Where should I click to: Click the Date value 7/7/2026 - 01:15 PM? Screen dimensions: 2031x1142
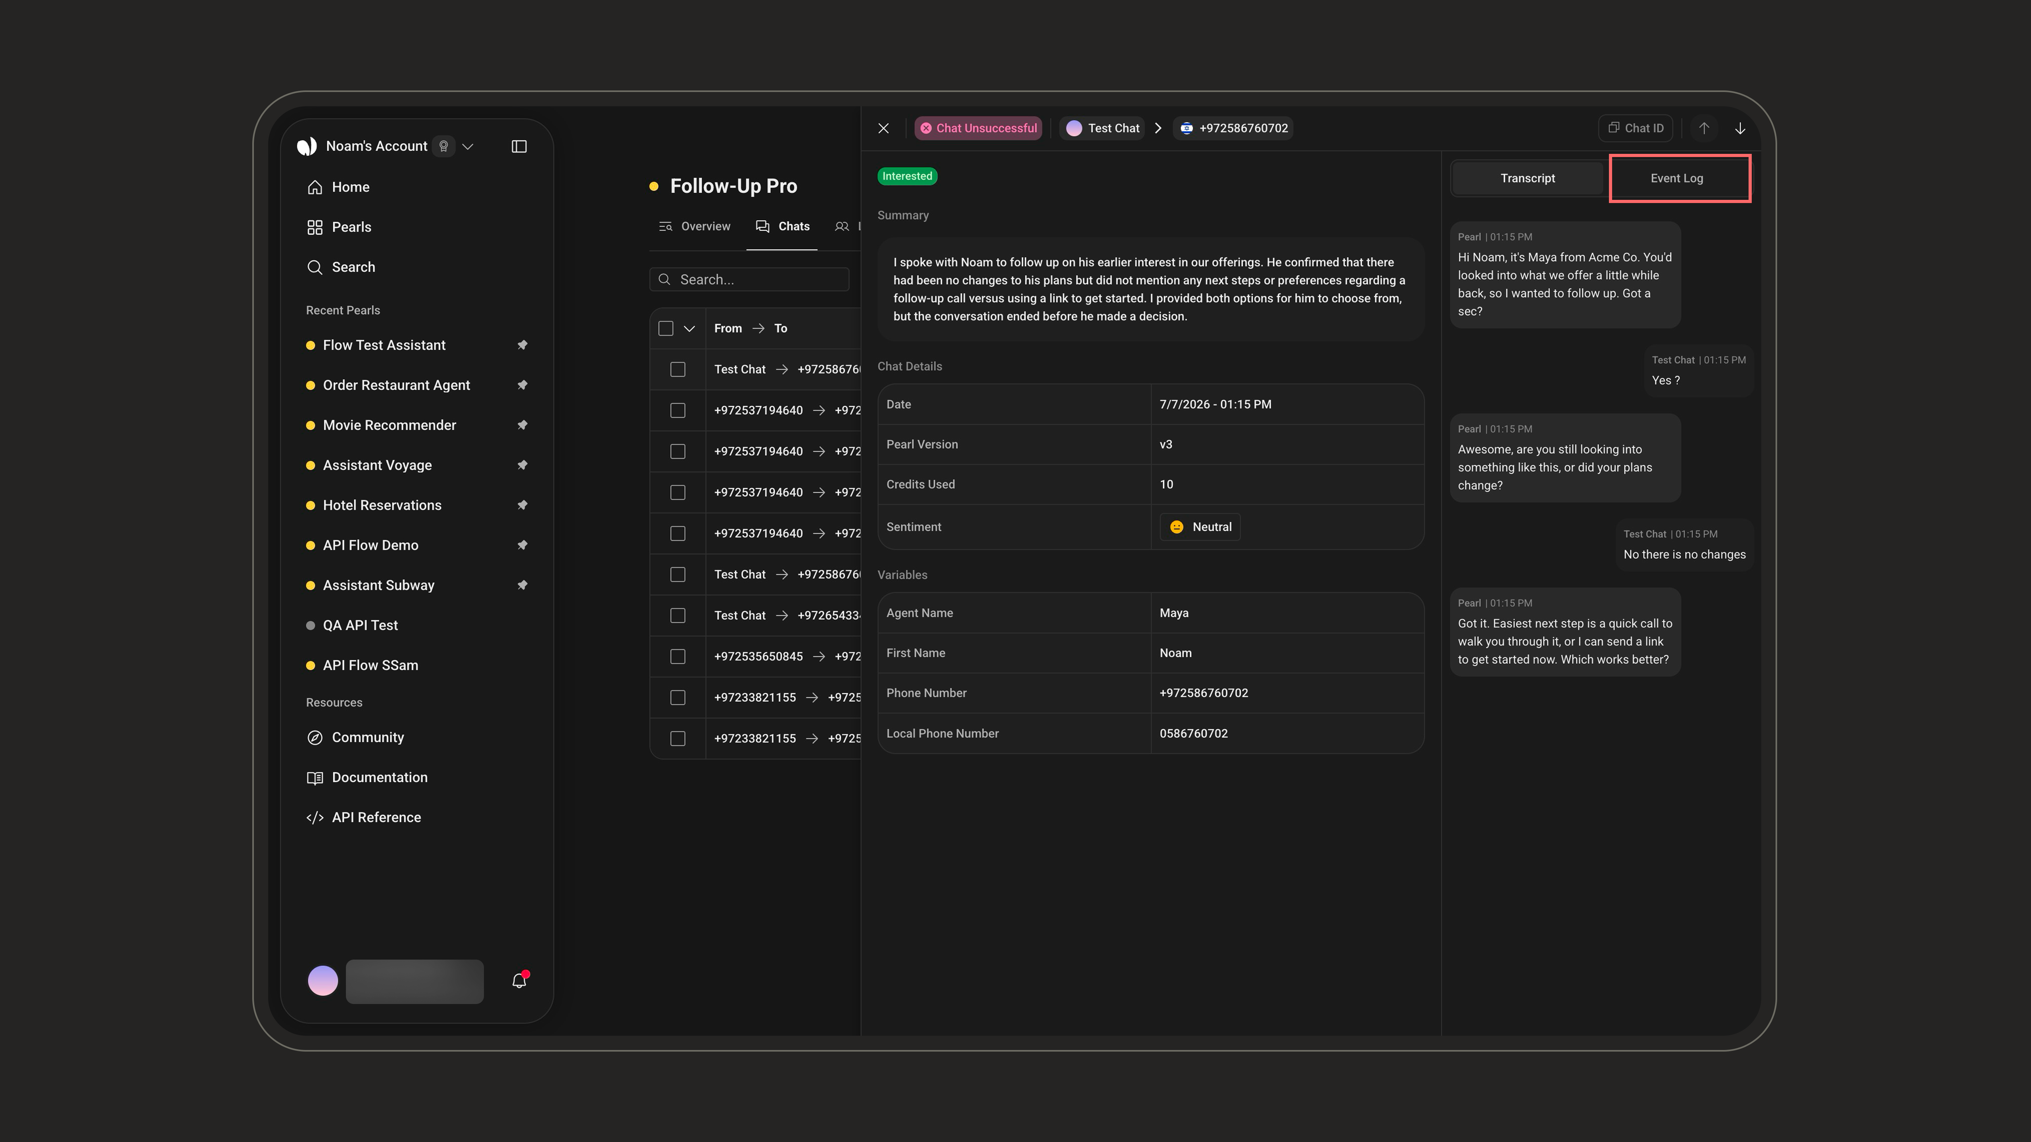pyautogui.click(x=1215, y=404)
